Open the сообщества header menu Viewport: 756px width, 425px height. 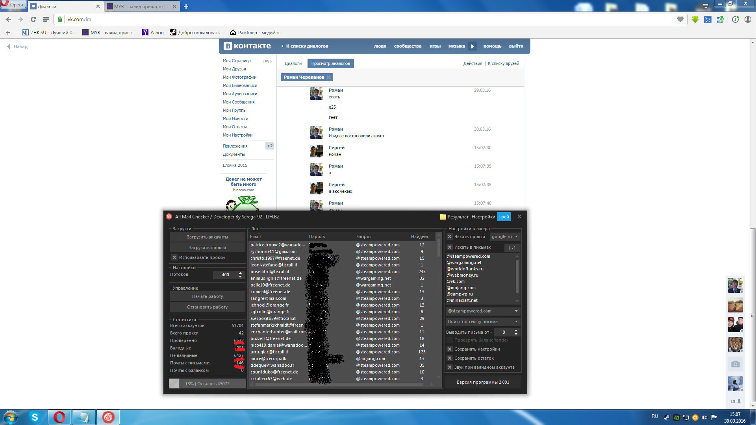point(408,46)
